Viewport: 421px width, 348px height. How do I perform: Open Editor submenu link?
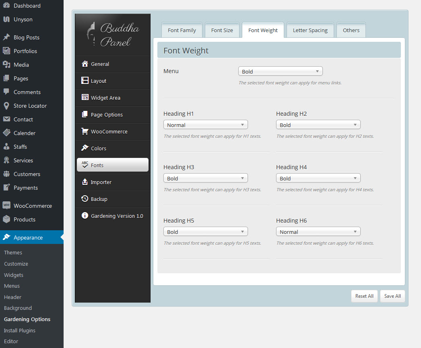click(11, 341)
